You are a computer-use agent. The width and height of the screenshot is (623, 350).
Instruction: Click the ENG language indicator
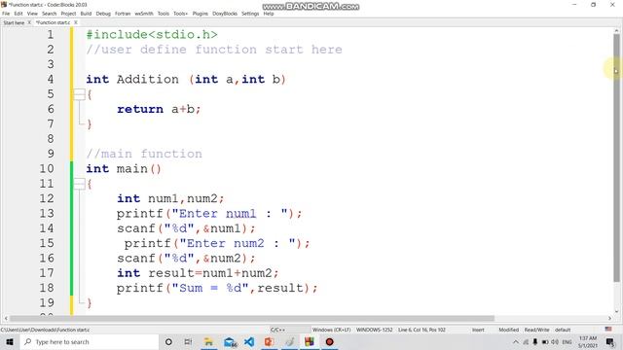[x=567, y=341]
